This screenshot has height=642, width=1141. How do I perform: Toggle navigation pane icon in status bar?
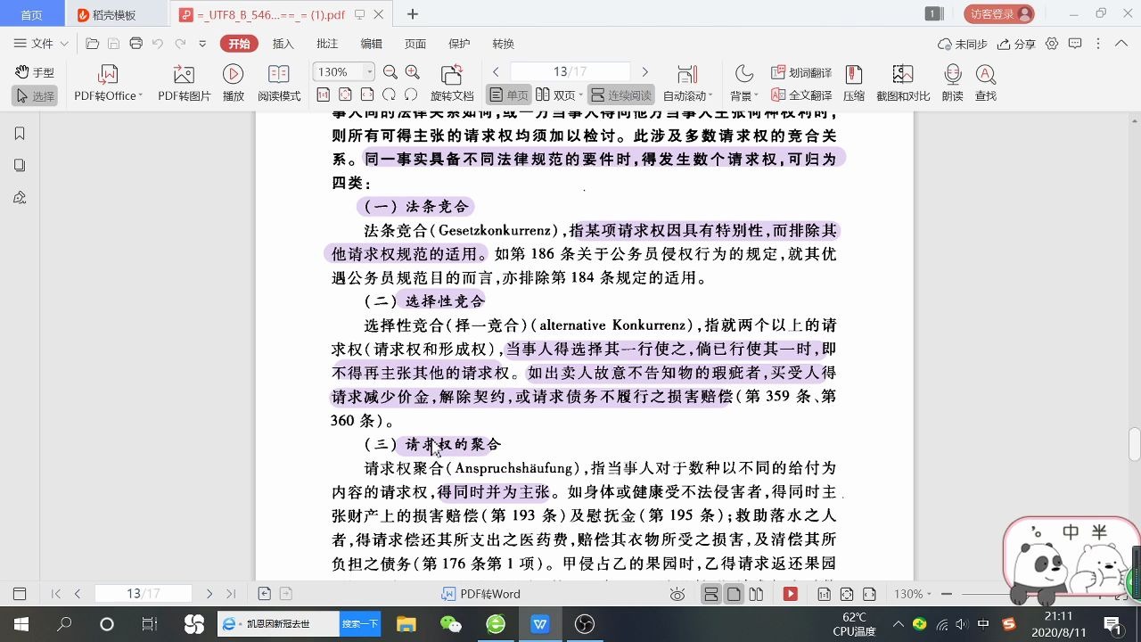coord(20,594)
